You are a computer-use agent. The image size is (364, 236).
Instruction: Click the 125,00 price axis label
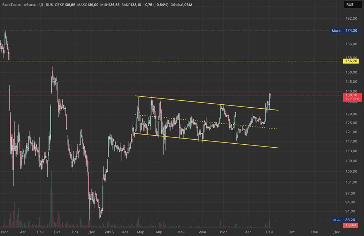tap(352, 123)
